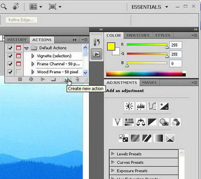201x179 pixels.
Task: Add a Black & White adjustment
Action: [152, 122]
